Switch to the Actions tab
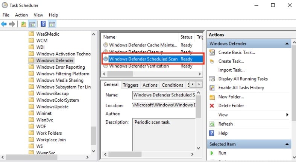Viewport: 296px width, 162px height. (x=150, y=85)
